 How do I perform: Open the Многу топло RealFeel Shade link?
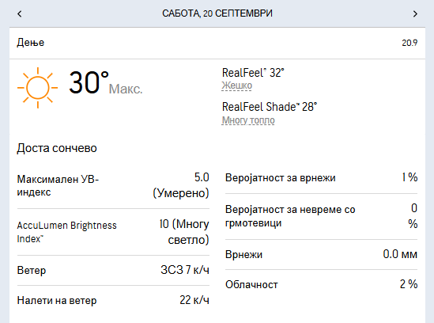[x=248, y=120]
